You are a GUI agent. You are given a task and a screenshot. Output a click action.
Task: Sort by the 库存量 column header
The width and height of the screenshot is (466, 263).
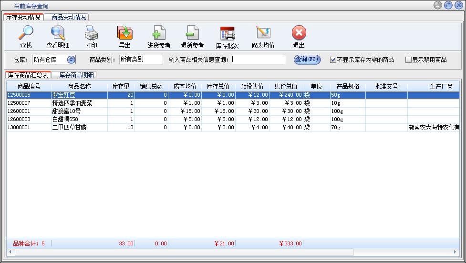pyautogui.click(x=121, y=86)
